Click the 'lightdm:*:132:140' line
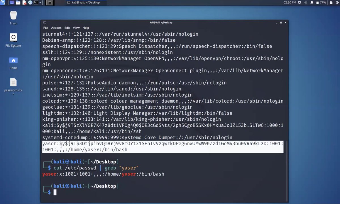The width and height of the screenshot is (340, 204). tap(137, 113)
